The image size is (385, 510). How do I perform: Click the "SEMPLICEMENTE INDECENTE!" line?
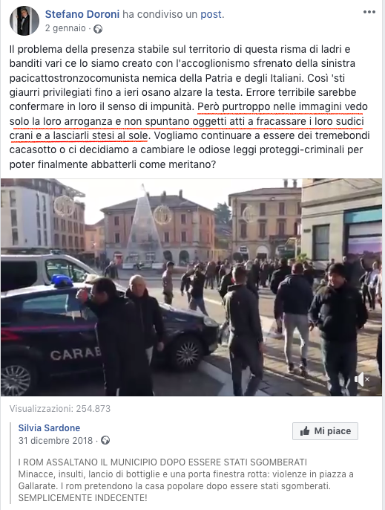coord(82,497)
